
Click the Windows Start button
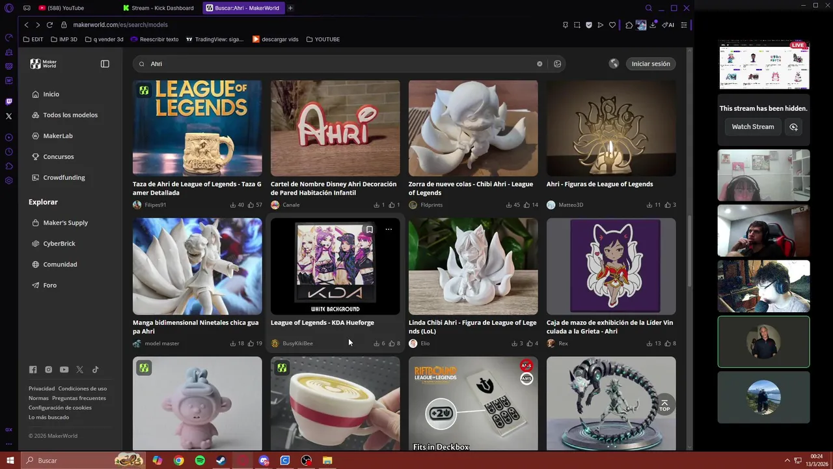click(x=10, y=461)
